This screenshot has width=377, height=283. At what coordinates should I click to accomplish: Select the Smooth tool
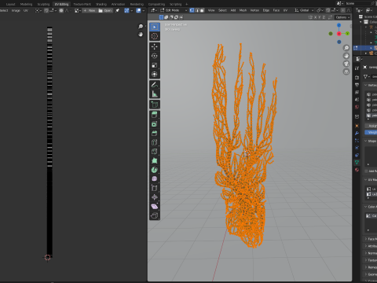155,179
